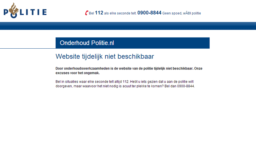Click the bold paragraph starting 'Door onderhoudswerkzaamheden'
256x144 pixels.
click(129, 71)
